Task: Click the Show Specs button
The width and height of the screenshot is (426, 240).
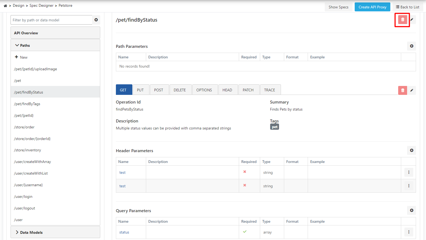Action: pos(338,7)
